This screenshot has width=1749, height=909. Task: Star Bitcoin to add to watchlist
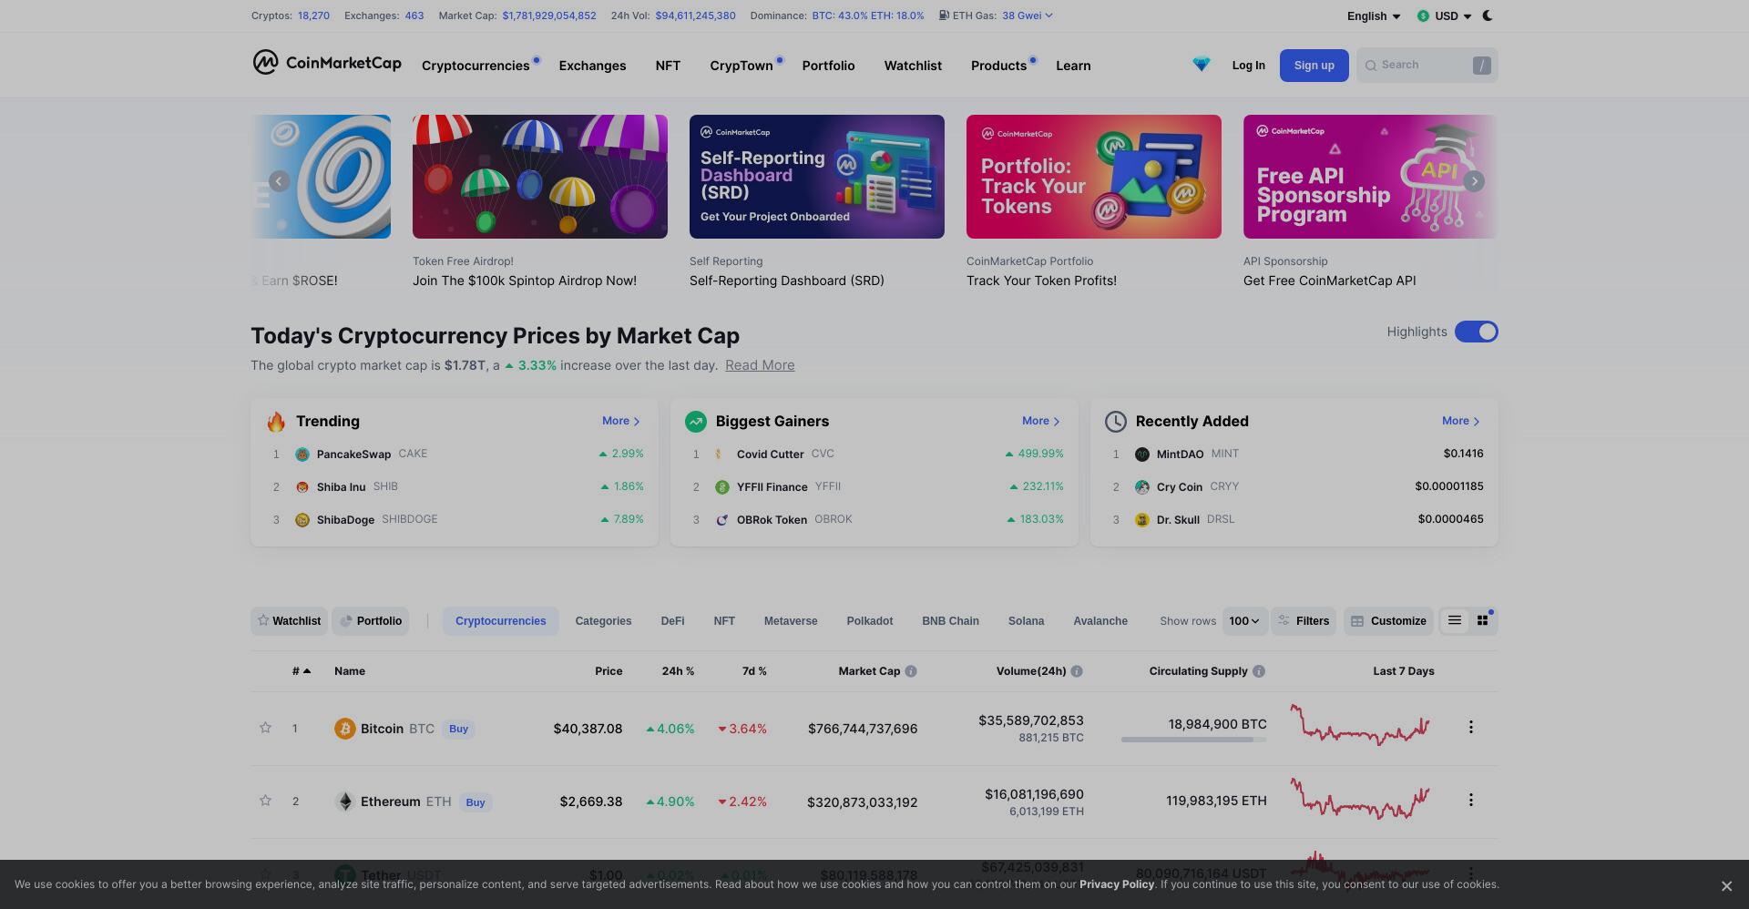point(265,728)
